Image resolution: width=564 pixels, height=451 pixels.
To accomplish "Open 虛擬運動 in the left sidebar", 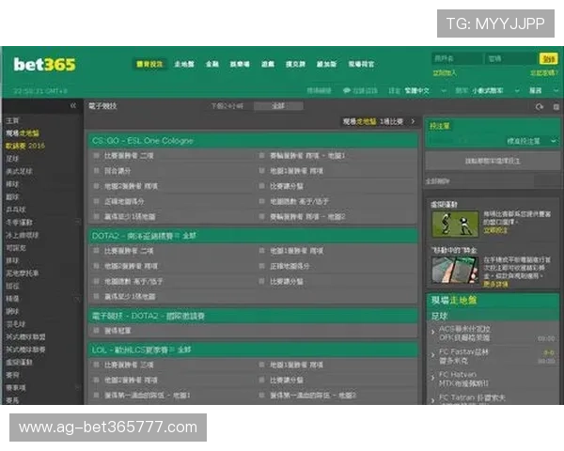I will point(19,362).
